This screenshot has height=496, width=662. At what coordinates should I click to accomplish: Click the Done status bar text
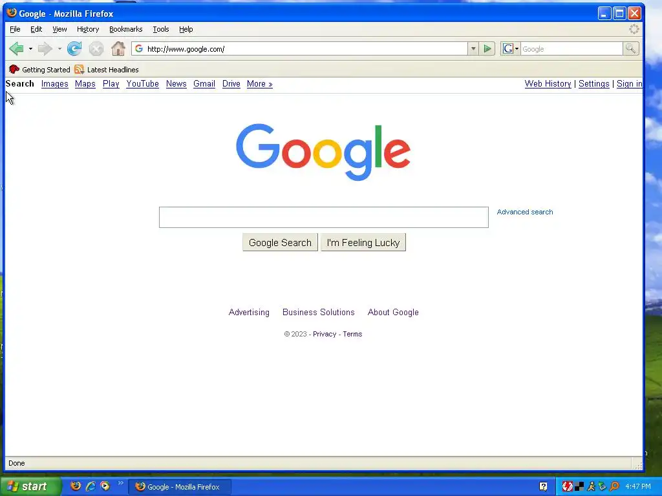click(16, 463)
